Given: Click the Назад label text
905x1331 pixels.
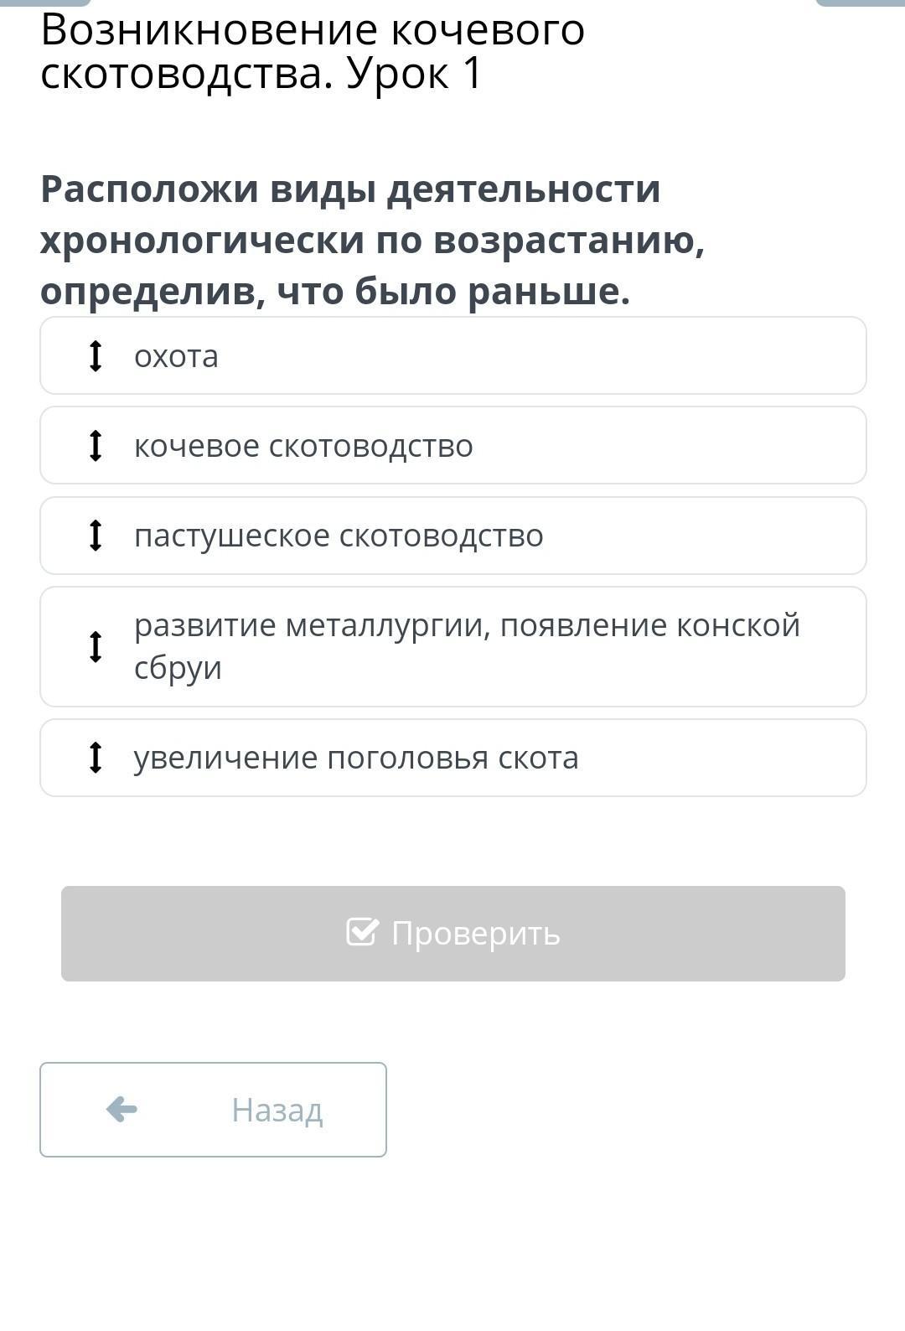Looking at the screenshot, I should coord(277,1111).
